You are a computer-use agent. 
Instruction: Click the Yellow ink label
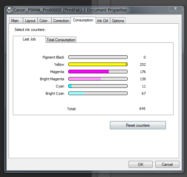point(59,64)
